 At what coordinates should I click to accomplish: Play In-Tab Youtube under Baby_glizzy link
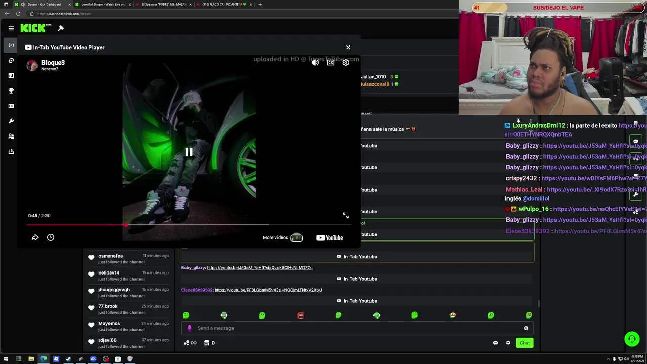point(357,279)
